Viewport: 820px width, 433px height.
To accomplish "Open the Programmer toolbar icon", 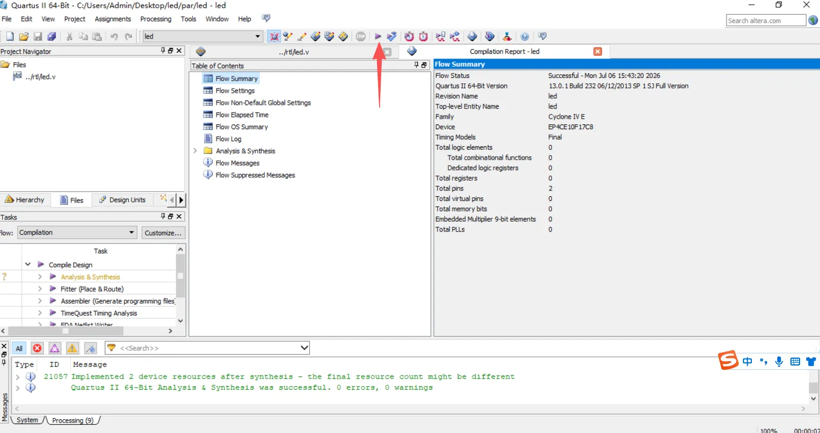I will click(x=489, y=36).
